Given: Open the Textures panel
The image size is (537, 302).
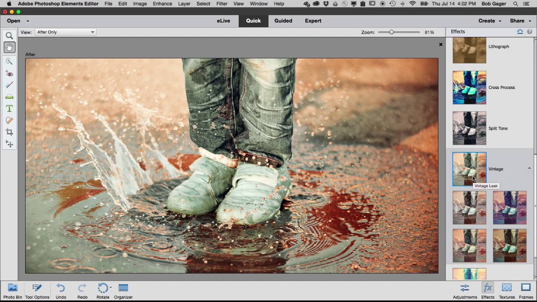Looking at the screenshot, I should click(x=506, y=291).
